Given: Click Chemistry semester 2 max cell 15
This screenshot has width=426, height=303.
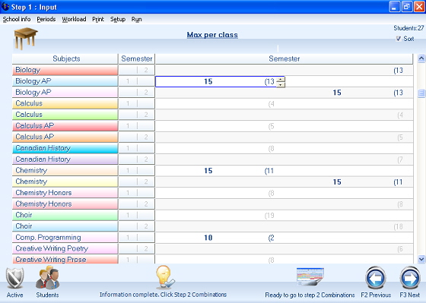Looking at the screenshot, I should point(337,182).
